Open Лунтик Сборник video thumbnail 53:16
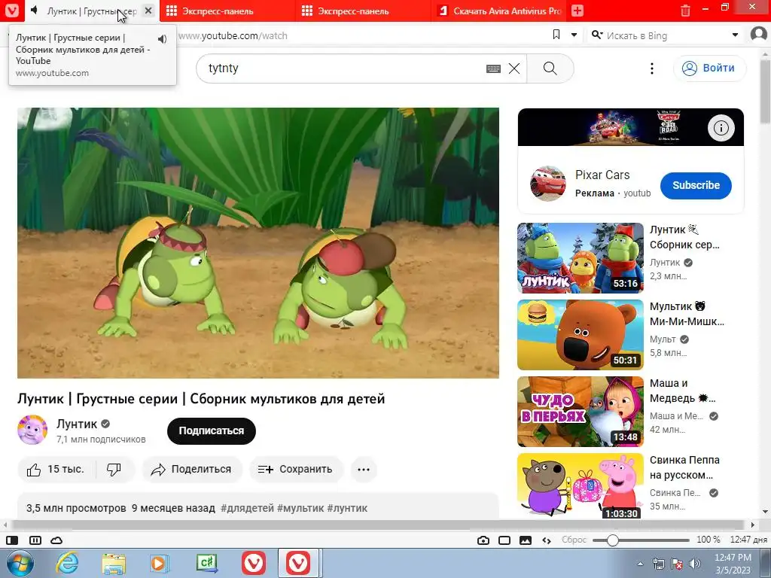The width and height of the screenshot is (771, 578). 581,258
